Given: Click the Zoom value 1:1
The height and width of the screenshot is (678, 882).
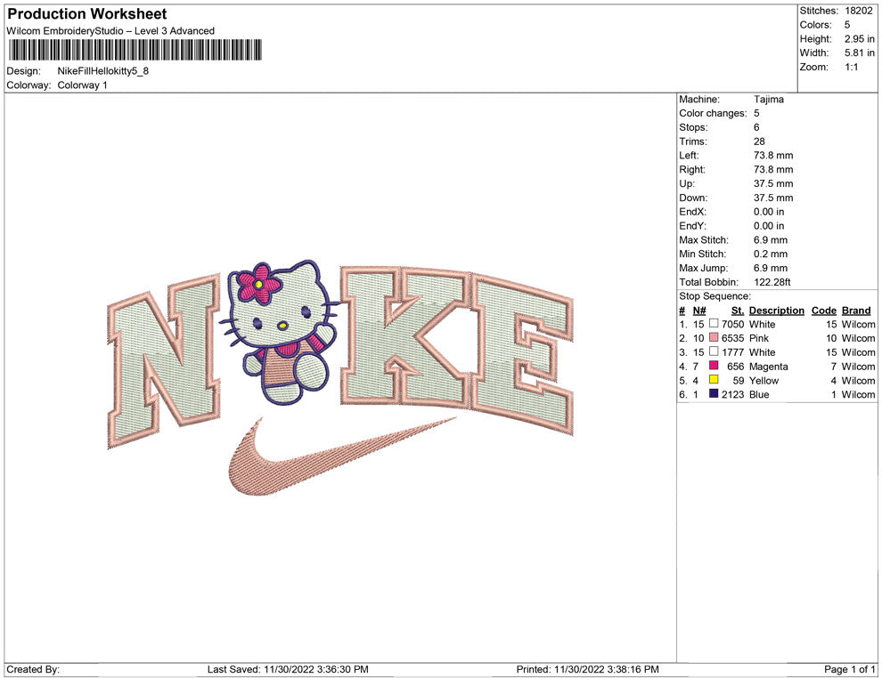Looking at the screenshot, I should pos(851,67).
